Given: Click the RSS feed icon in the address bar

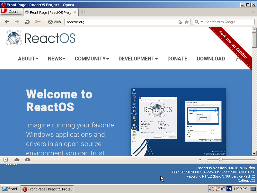Looking at the screenshot, I should click(180, 22).
